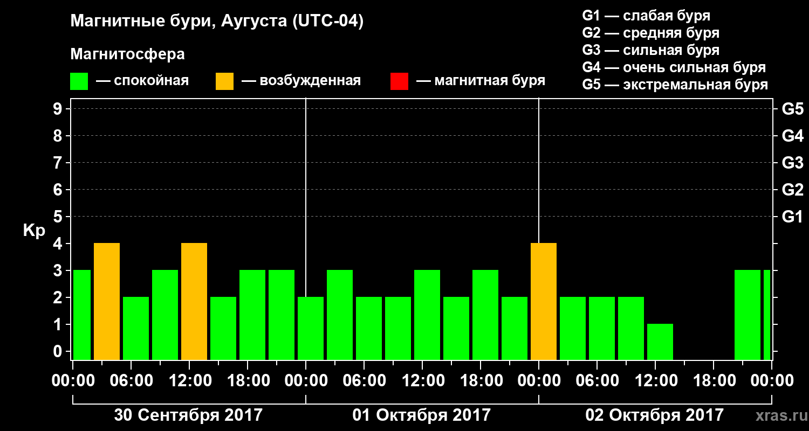The image size is (809, 431).
Task: Click the 'Магнитосфера' heading
Action: [x=128, y=54]
